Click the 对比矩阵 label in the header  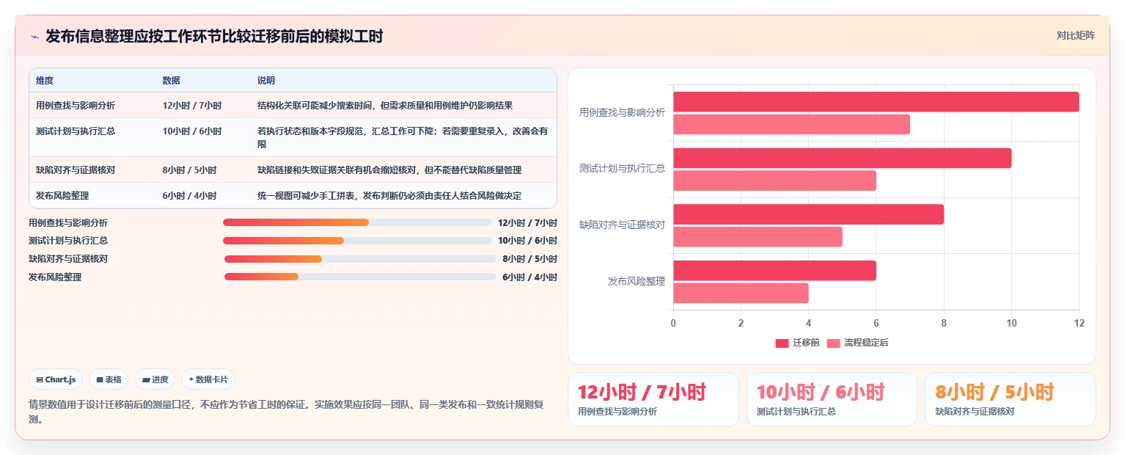(1075, 35)
